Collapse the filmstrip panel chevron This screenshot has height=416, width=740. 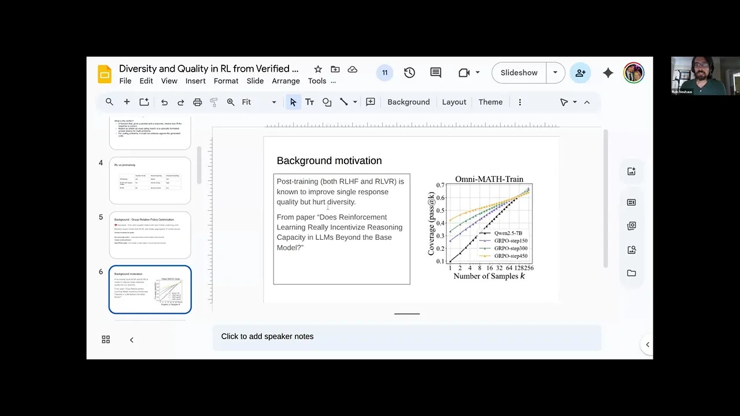131,340
